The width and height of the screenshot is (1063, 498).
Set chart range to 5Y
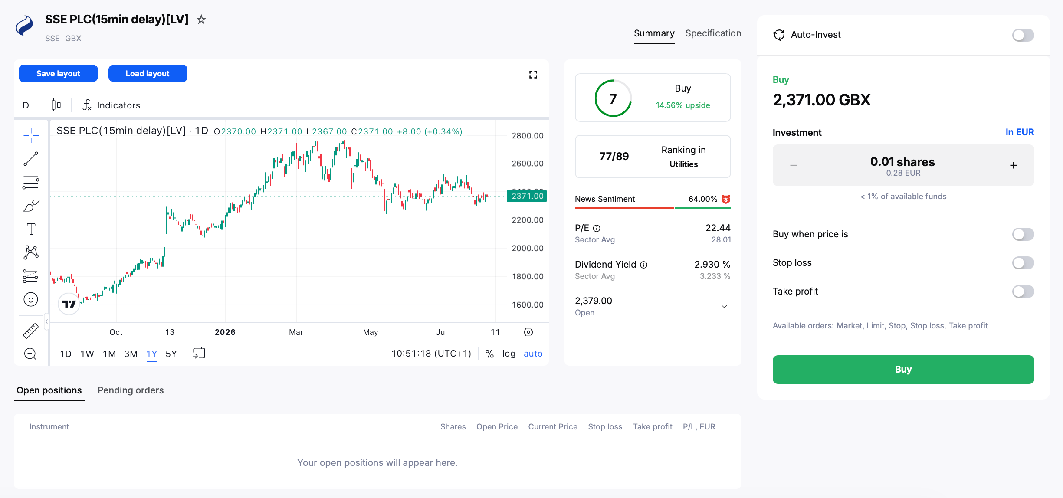click(x=171, y=354)
